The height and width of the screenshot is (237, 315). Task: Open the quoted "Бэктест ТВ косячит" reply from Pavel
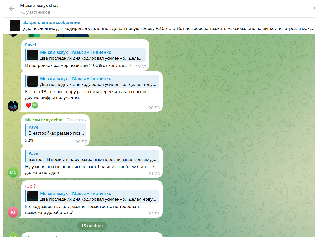[92, 156]
